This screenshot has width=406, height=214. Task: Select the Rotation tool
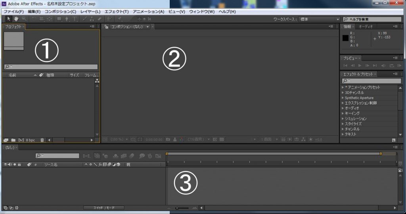click(34, 19)
